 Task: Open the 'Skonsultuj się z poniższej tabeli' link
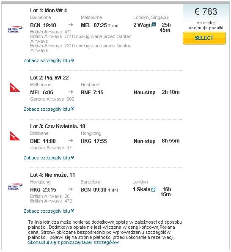[74, 242]
